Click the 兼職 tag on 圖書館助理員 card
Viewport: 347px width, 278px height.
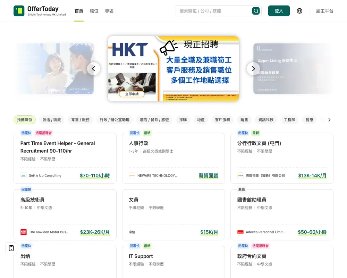242,189
